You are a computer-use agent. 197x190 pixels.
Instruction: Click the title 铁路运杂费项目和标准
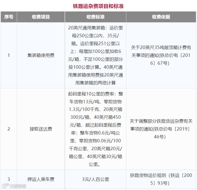click(x=98, y=6)
